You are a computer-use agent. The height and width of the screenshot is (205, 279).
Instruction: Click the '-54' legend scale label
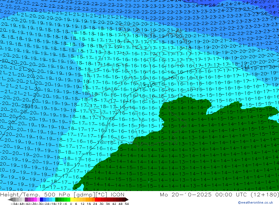(x=14, y=204)
